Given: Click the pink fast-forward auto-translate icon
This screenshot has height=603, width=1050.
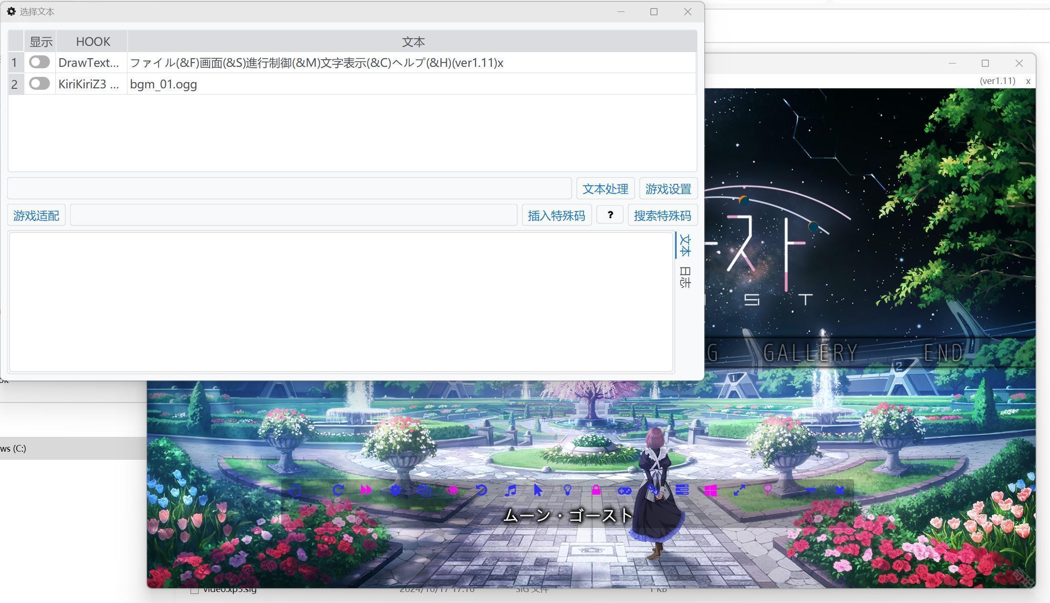Looking at the screenshot, I should (366, 490).
